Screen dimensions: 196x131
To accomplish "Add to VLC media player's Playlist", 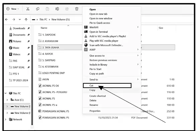I will click(108, 36).
